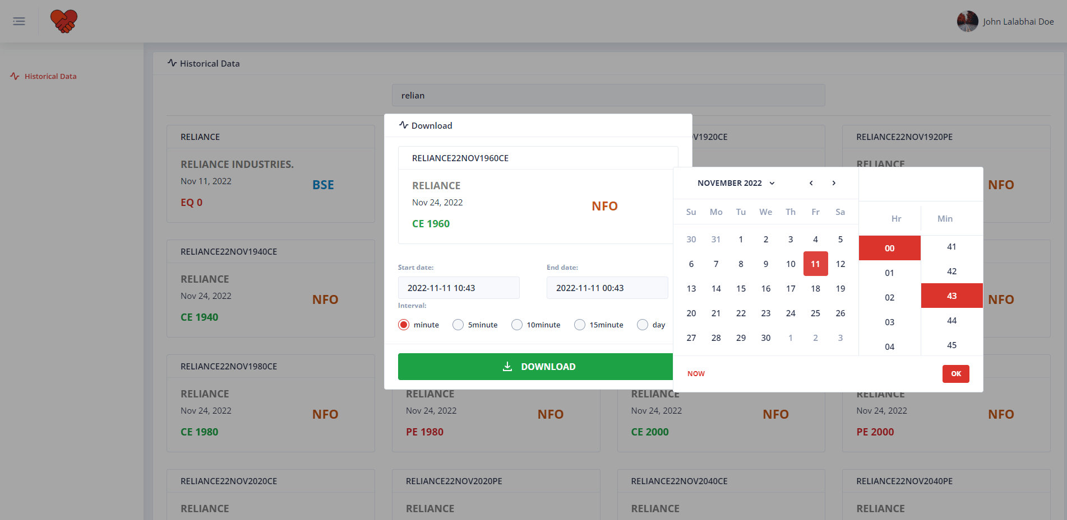Select the 5minute interval option
The height and width of the screenshot is (520, 1067).
(458, 325)
